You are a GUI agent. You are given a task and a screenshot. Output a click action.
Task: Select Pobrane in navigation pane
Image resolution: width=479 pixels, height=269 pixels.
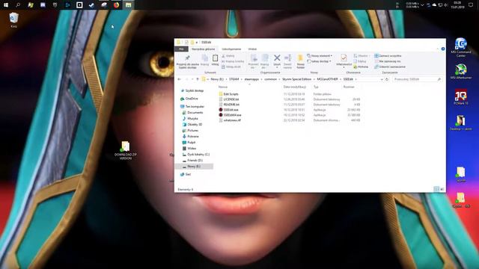(191, 137)
